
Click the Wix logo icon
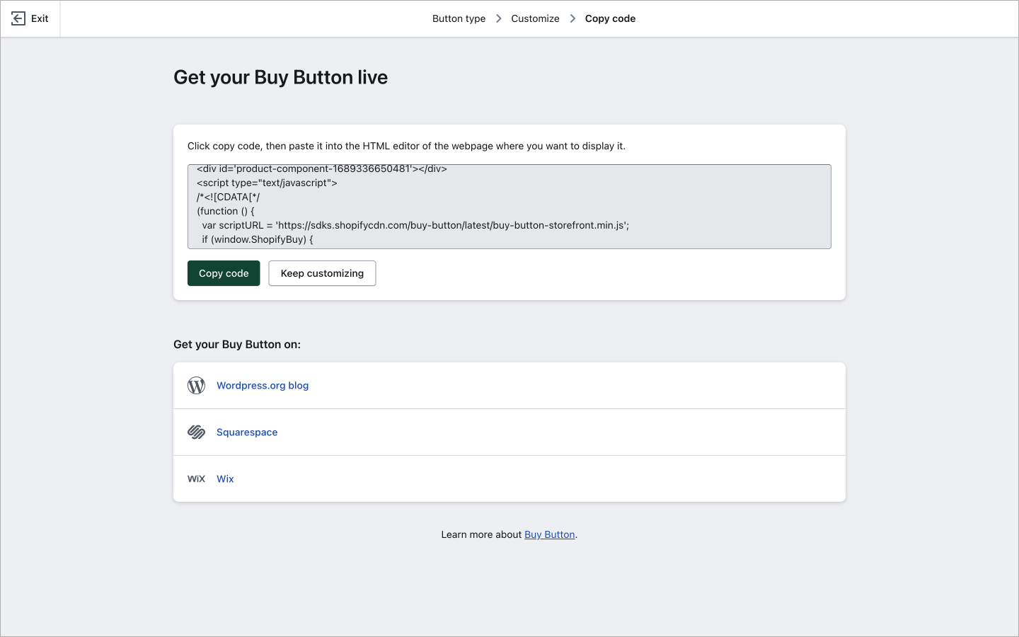click(x=196, y=479)
